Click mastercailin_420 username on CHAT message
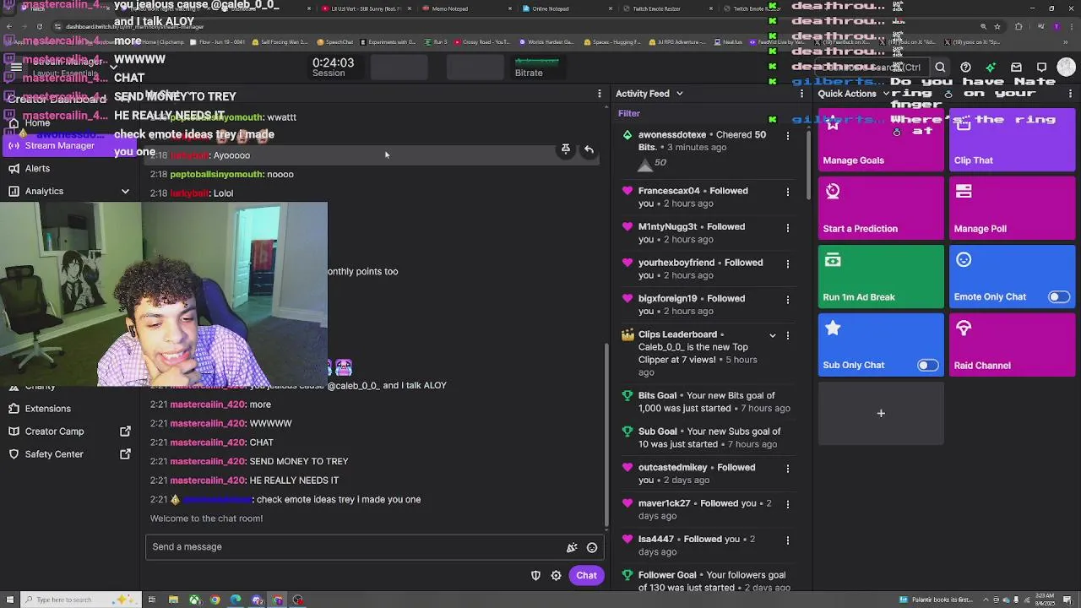1081x608 pixels. click(207, 442)
